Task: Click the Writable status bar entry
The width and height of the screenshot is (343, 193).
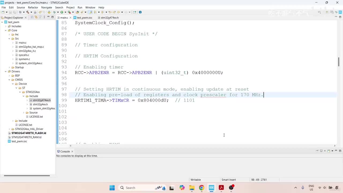Action: (196, 180)
